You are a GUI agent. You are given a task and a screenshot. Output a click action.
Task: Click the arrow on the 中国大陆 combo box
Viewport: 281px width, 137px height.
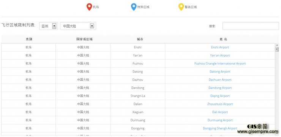click(92, 26)
